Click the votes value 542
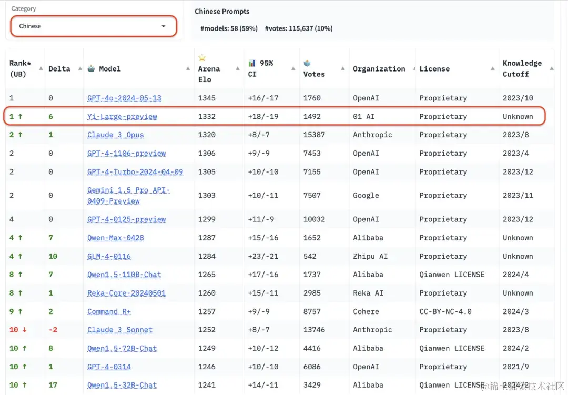Screen dimensions: 568x395 click(310, 256)
